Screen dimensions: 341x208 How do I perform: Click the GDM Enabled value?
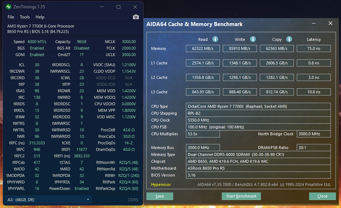pos(37,55)
